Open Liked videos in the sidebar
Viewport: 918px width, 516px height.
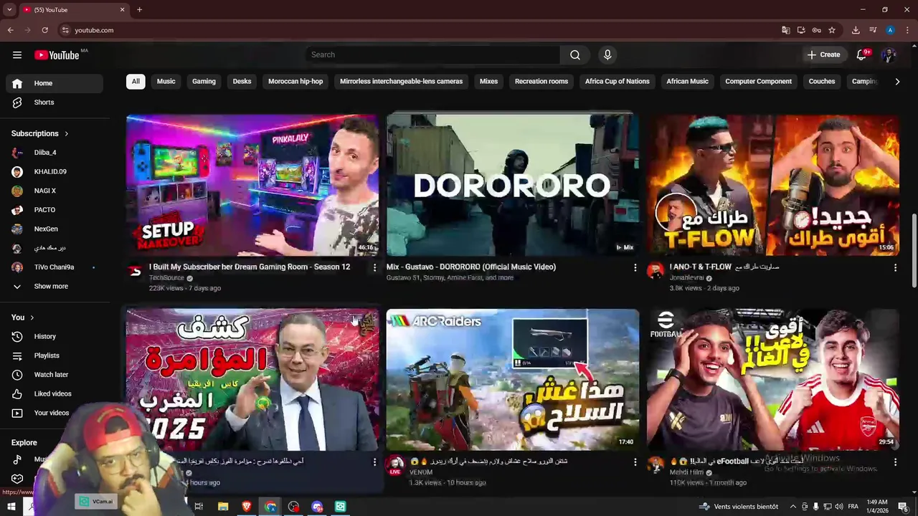(55, 393)
